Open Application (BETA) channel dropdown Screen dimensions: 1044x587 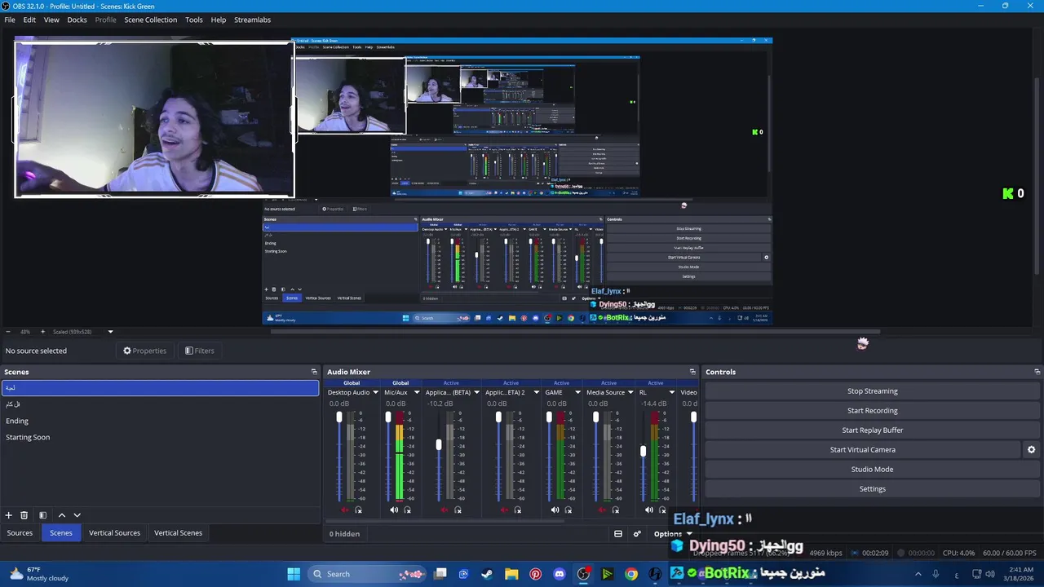click(x=476, y=392)
